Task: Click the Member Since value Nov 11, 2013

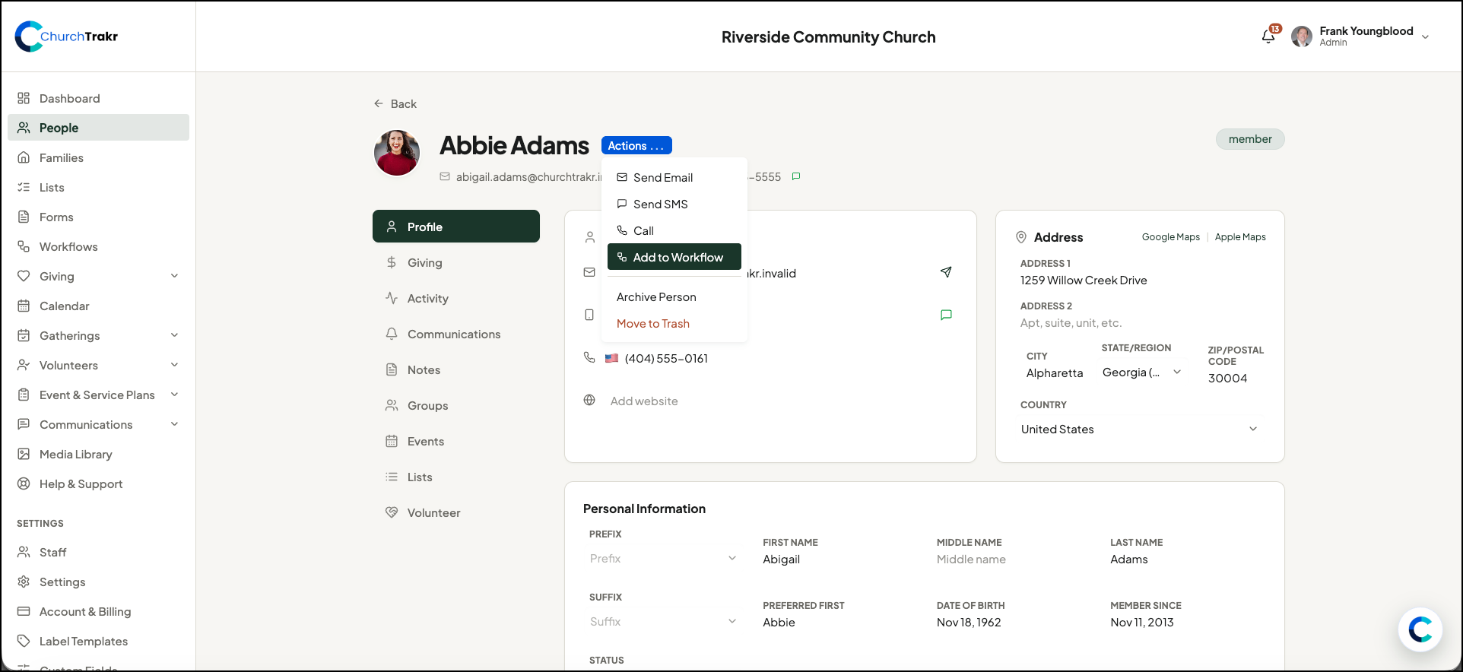Action: click(x=1142, y=623)
